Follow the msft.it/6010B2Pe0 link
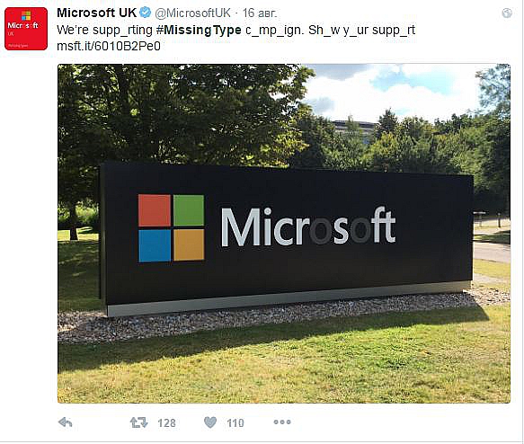Screen dimensions: 524x444 pyautogui.click(x=109, y=46)
